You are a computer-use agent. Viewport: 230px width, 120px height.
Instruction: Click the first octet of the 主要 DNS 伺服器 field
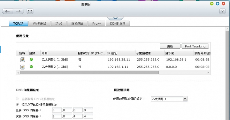57,110
